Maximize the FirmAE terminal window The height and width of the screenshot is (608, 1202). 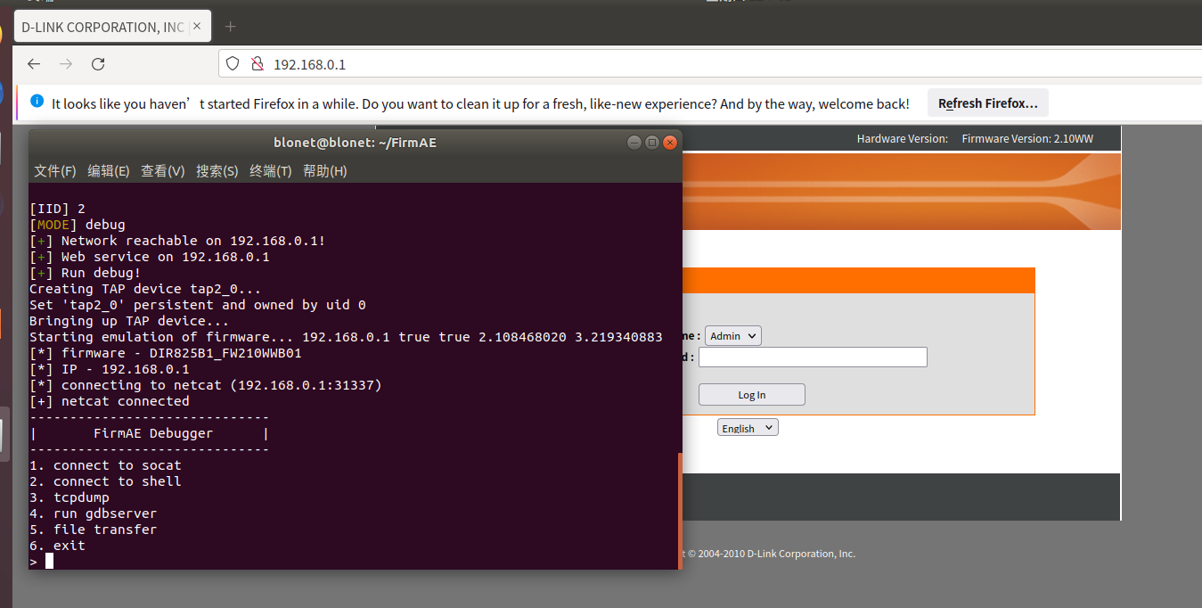coord(652,143)
